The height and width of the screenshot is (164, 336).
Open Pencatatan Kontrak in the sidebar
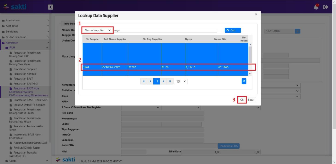click(25, 73)
